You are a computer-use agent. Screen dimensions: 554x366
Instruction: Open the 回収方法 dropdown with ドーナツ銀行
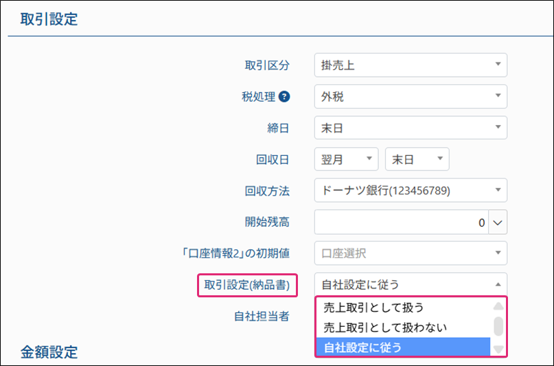click(x=411, y=190)
